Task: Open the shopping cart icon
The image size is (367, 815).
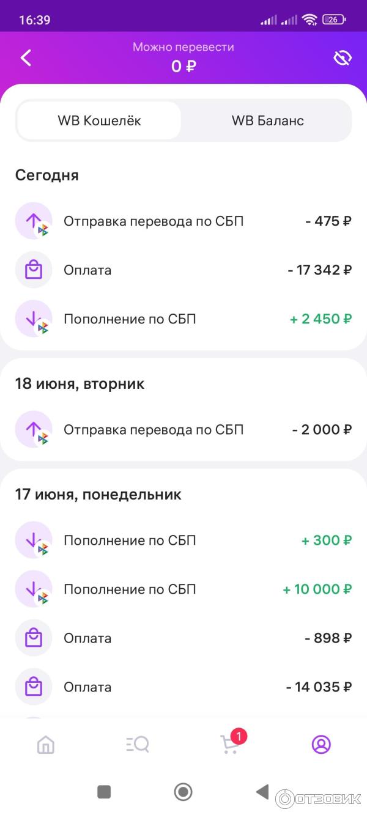Action: coord(230,743)
